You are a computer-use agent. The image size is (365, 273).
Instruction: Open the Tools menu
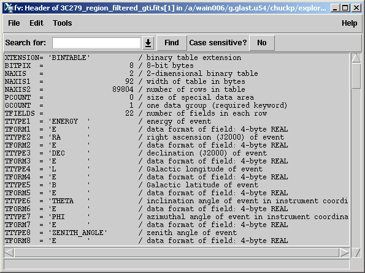point(62,23)
